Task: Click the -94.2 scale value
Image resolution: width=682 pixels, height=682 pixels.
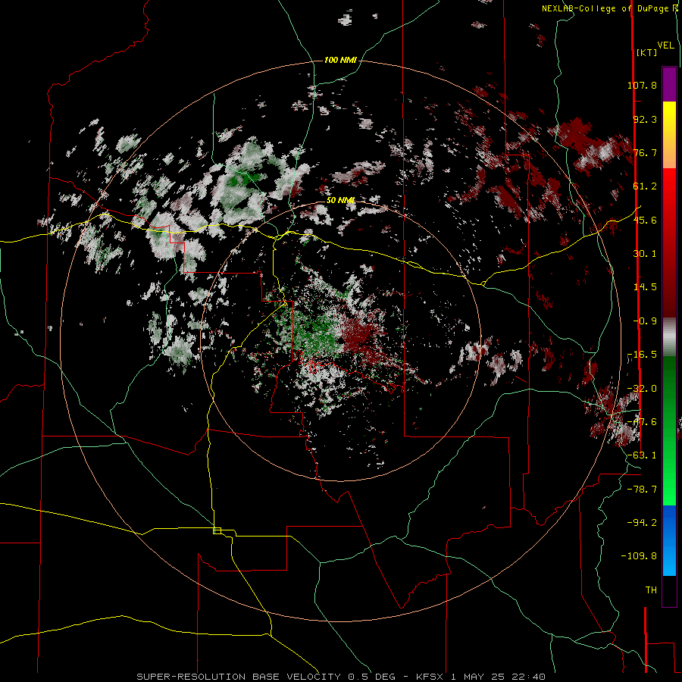Action: tap(642, 522)
